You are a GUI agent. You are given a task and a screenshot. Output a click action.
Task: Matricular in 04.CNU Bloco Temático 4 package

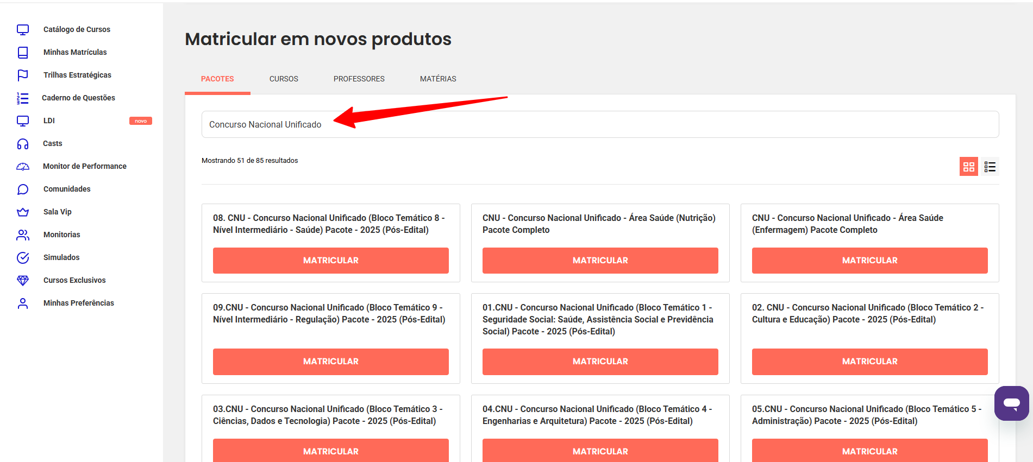coord(600,451)
